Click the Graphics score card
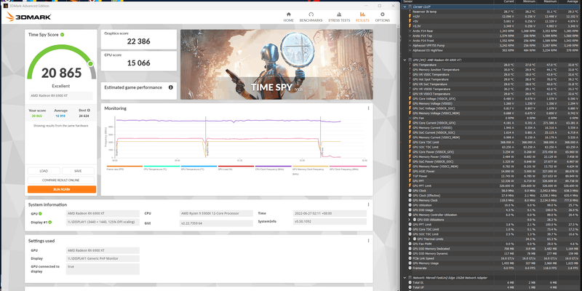The width and height of the screenshot is (582, 291). [x=139, y=39]
